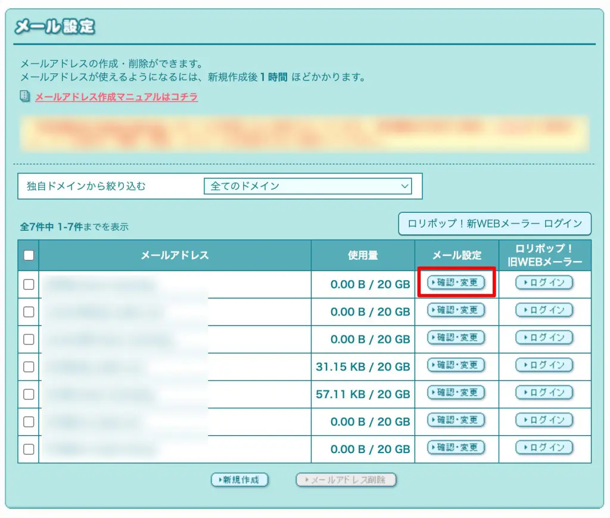Check the row checkbox showing 31.15 KB usage
Viewport: 610px width, 518px height.
[x=27, y=365]
